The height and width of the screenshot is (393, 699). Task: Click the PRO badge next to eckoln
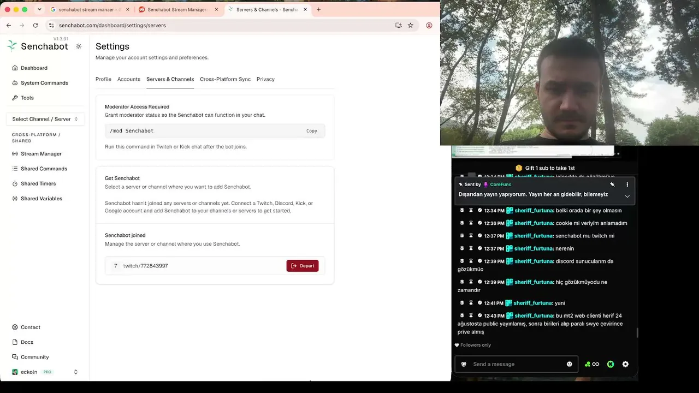(48, 372)
